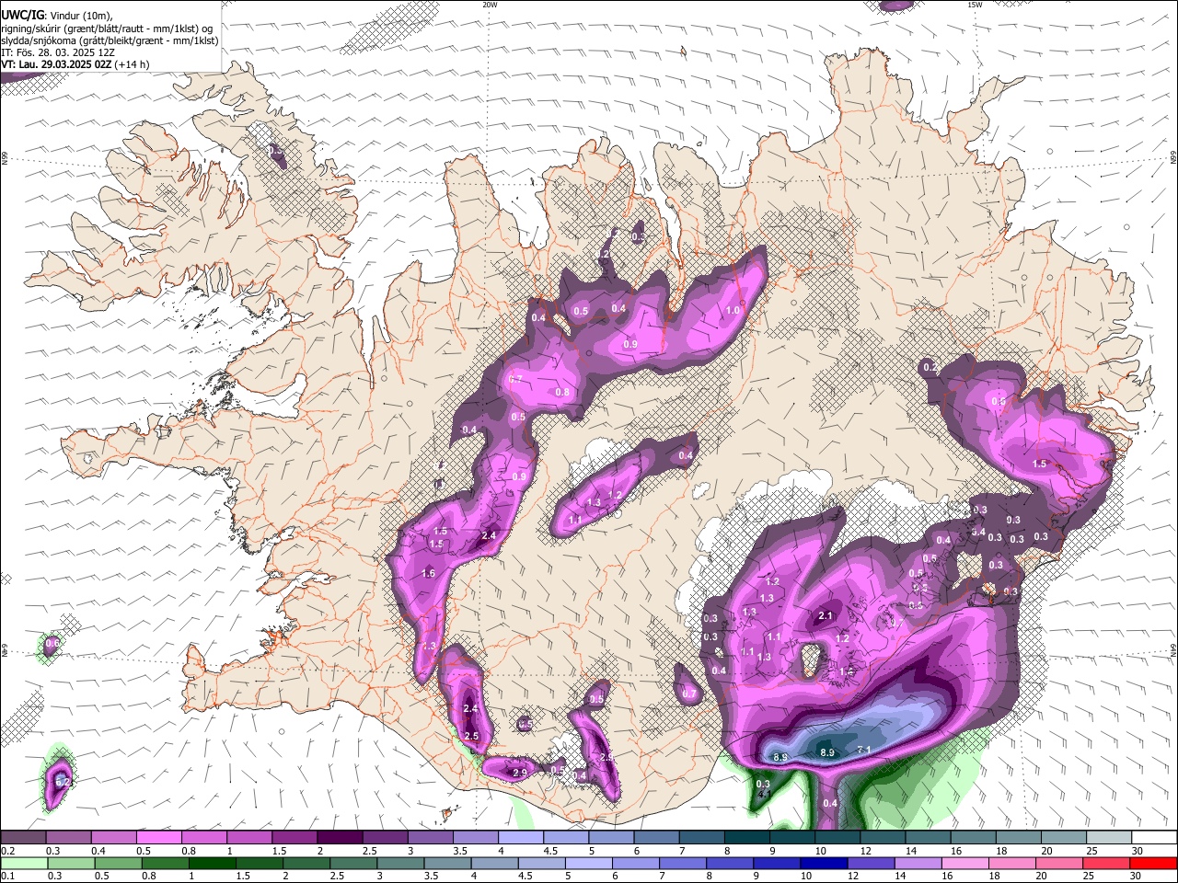Click the "slydda/snjókoma" description line
The image size is (1178, 883).
click(x=110, y=40)
